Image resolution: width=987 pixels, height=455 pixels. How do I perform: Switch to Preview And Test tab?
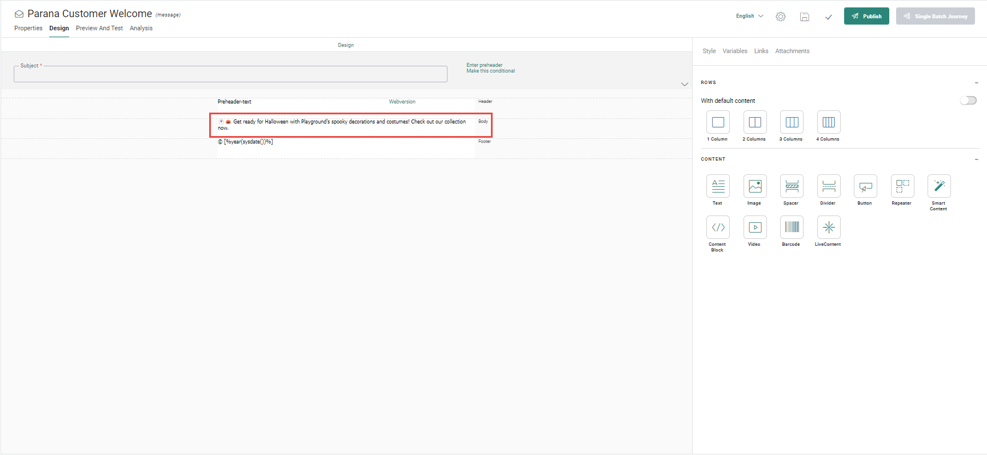[x=99, y=28]
